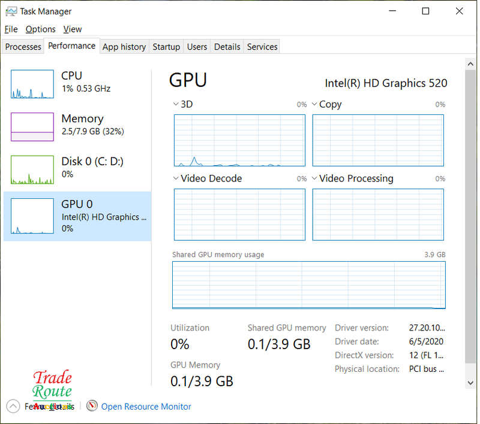This screenshot has height=424, width=480.
Task: Switch to the Services tab
Action: coord(262,47)
